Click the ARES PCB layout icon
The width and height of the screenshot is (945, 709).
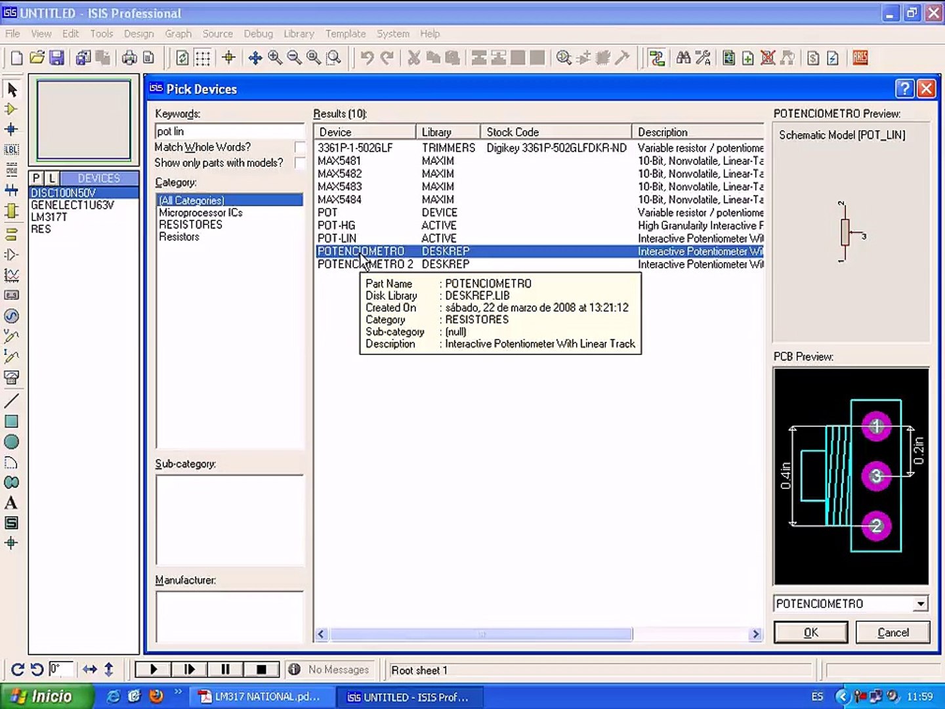(860, 58)
